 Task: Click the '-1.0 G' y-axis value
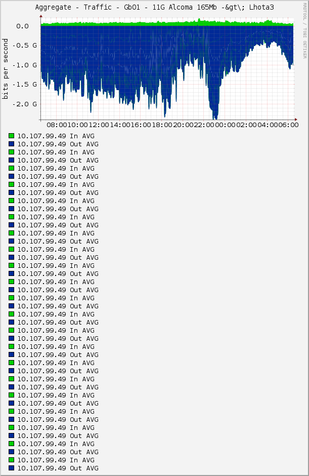coord(25,65)
